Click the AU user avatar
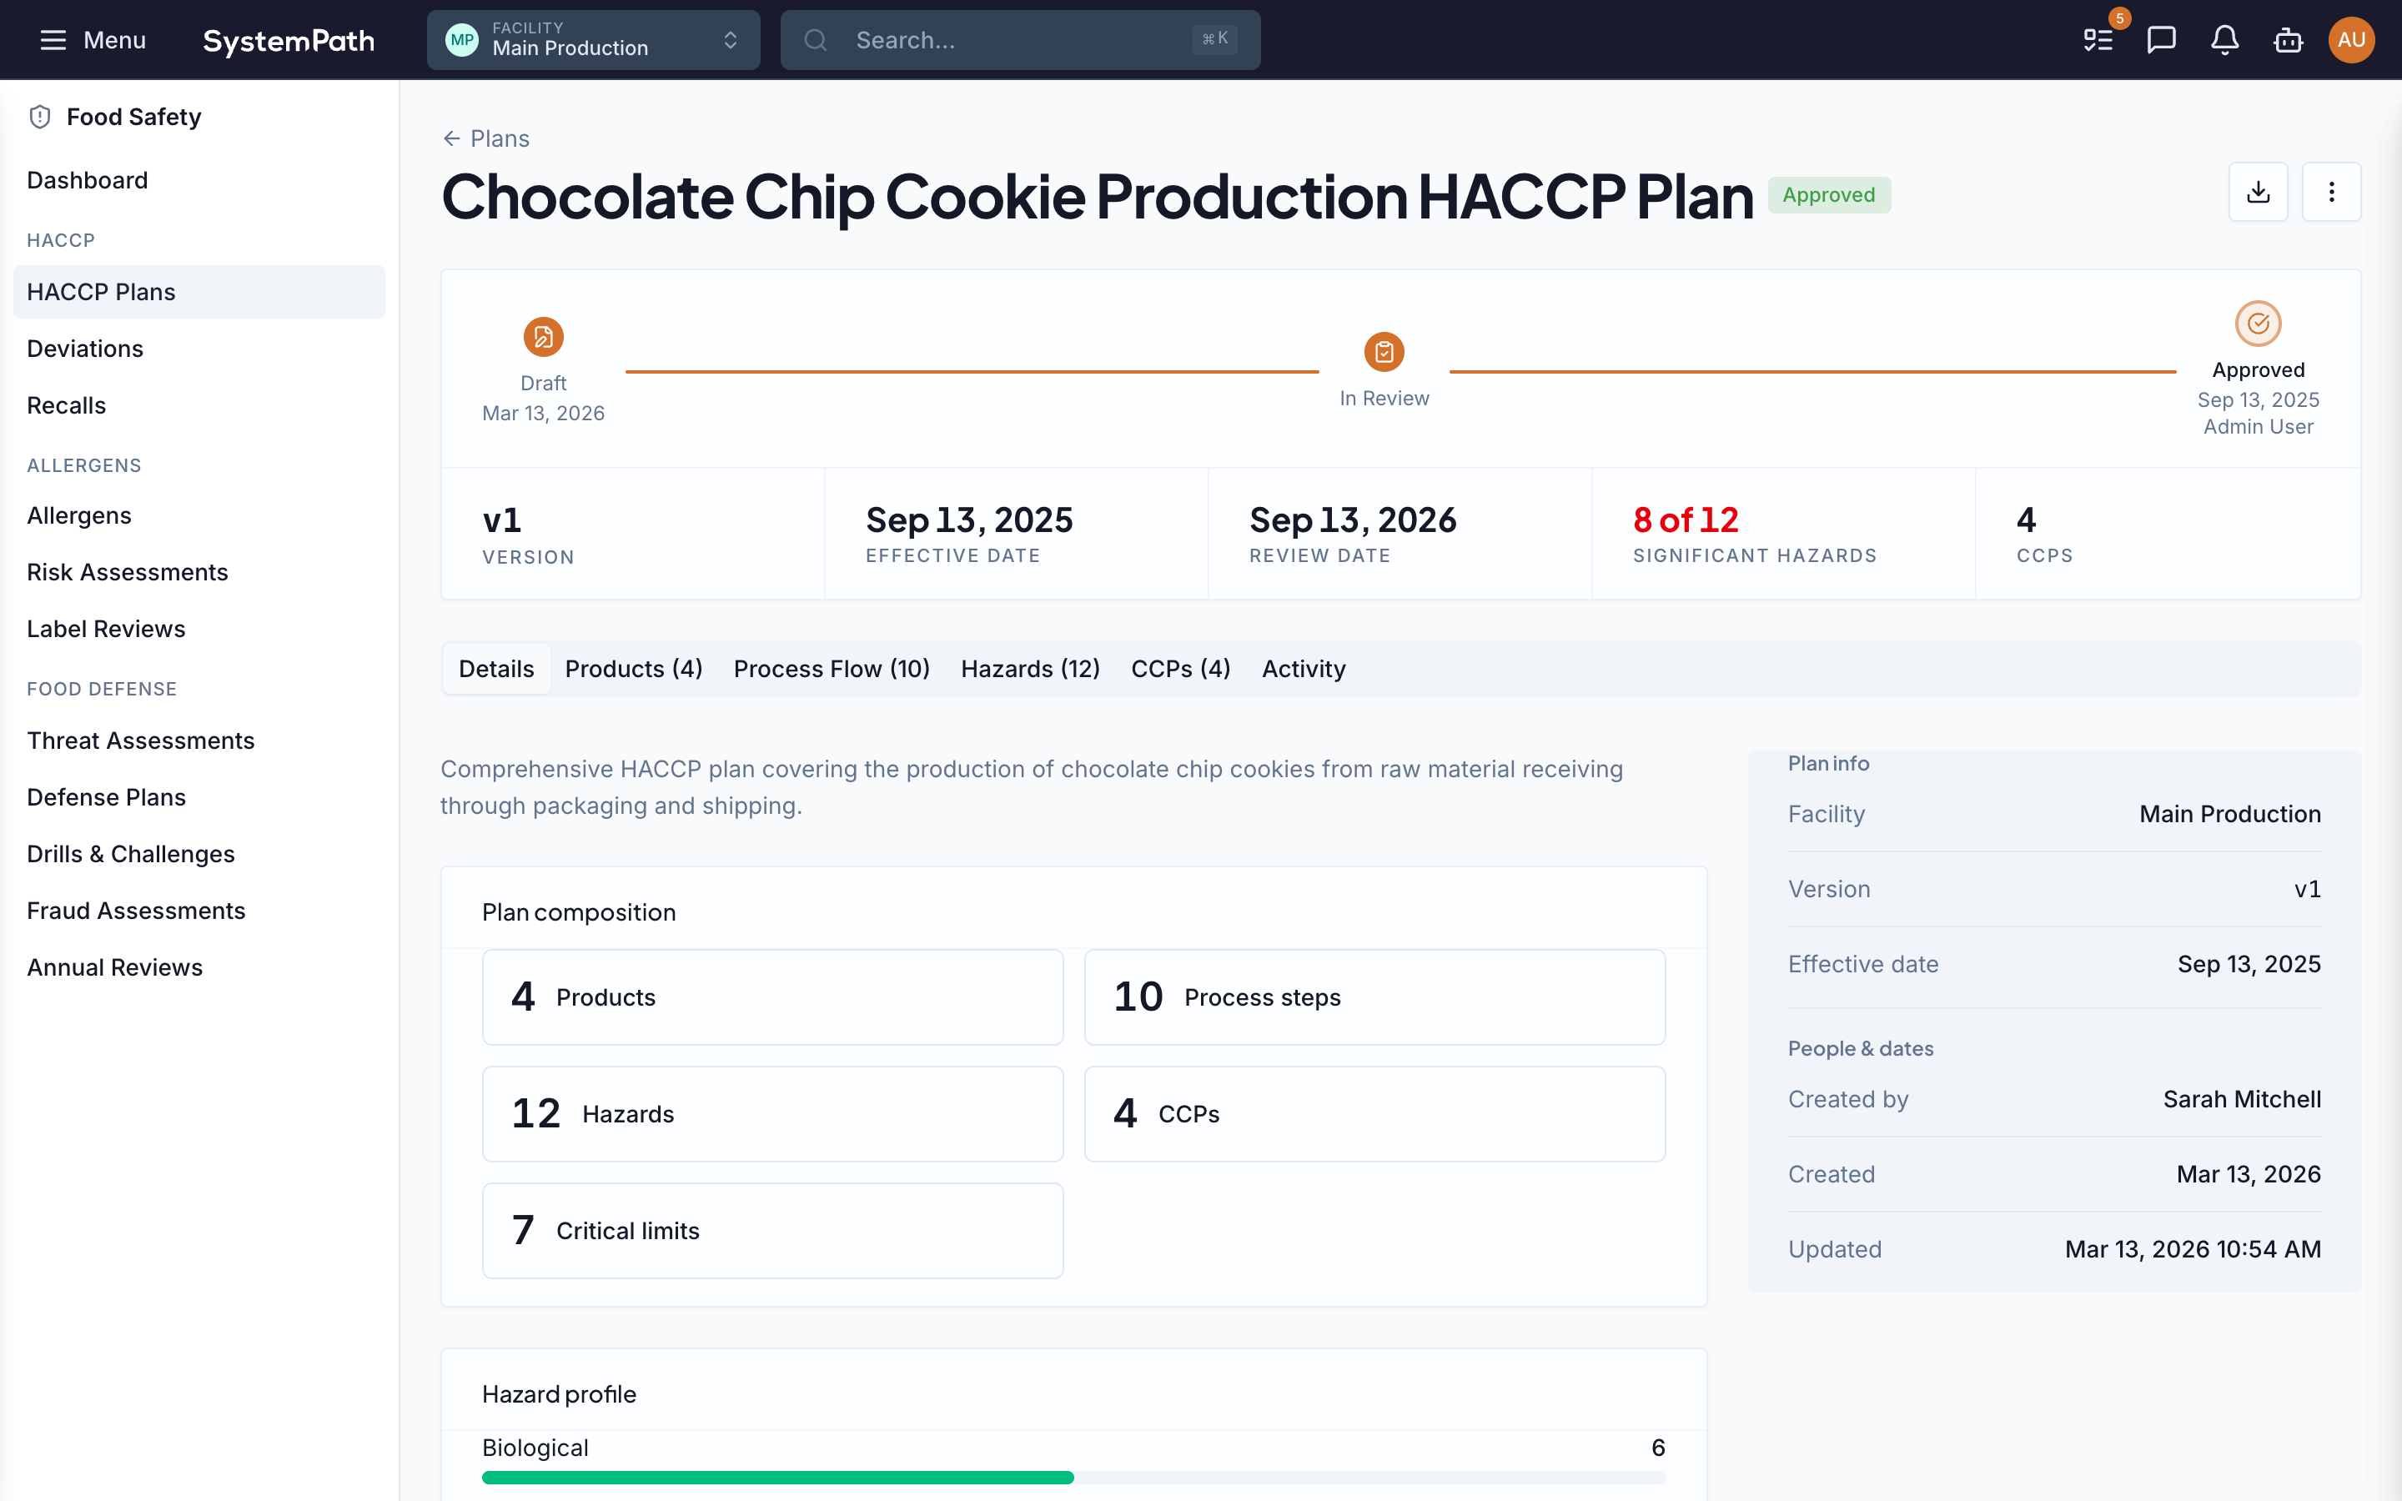The height and width of the screenshot is (1501, 2402). tap(2350, 40)
